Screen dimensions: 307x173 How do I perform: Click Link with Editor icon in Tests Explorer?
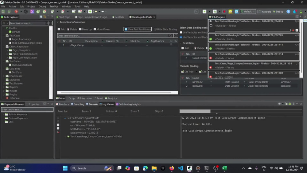45,17
